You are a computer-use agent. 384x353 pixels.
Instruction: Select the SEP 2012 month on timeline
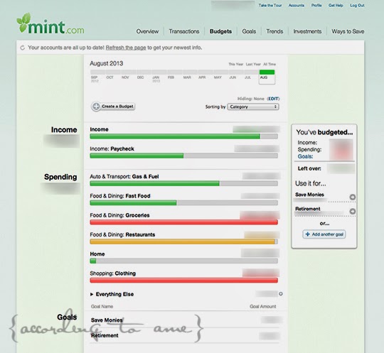pyautogui.click(x=97, y=76)
